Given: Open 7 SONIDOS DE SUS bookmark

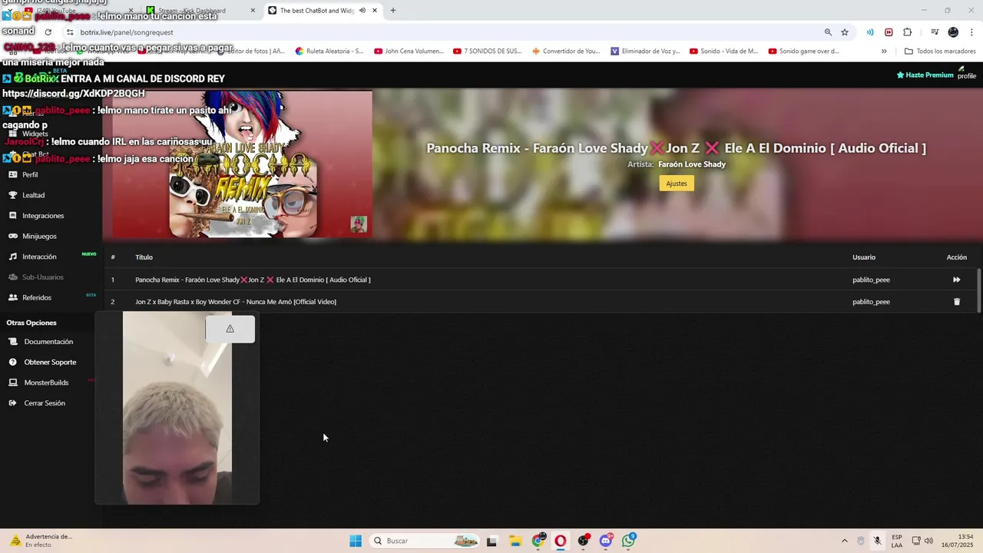Looking at the screenshot, I should click(x=488, y=51).
